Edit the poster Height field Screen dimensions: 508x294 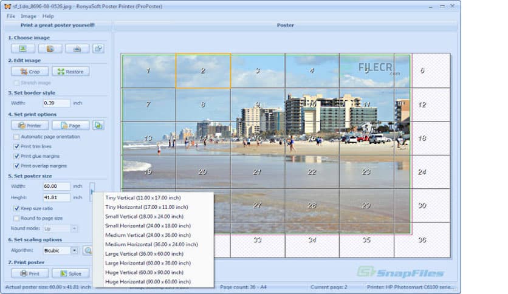(x=57, y=197)
